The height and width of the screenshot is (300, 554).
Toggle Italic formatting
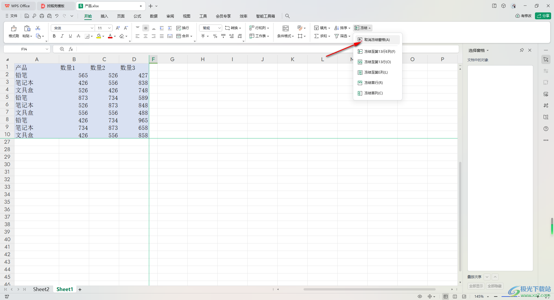tap(62, 36)
